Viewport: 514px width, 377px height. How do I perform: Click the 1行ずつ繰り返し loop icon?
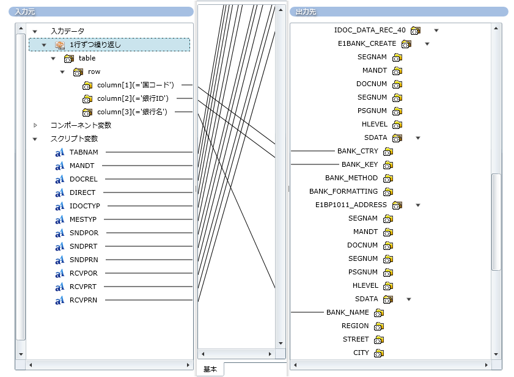[60, 45]
